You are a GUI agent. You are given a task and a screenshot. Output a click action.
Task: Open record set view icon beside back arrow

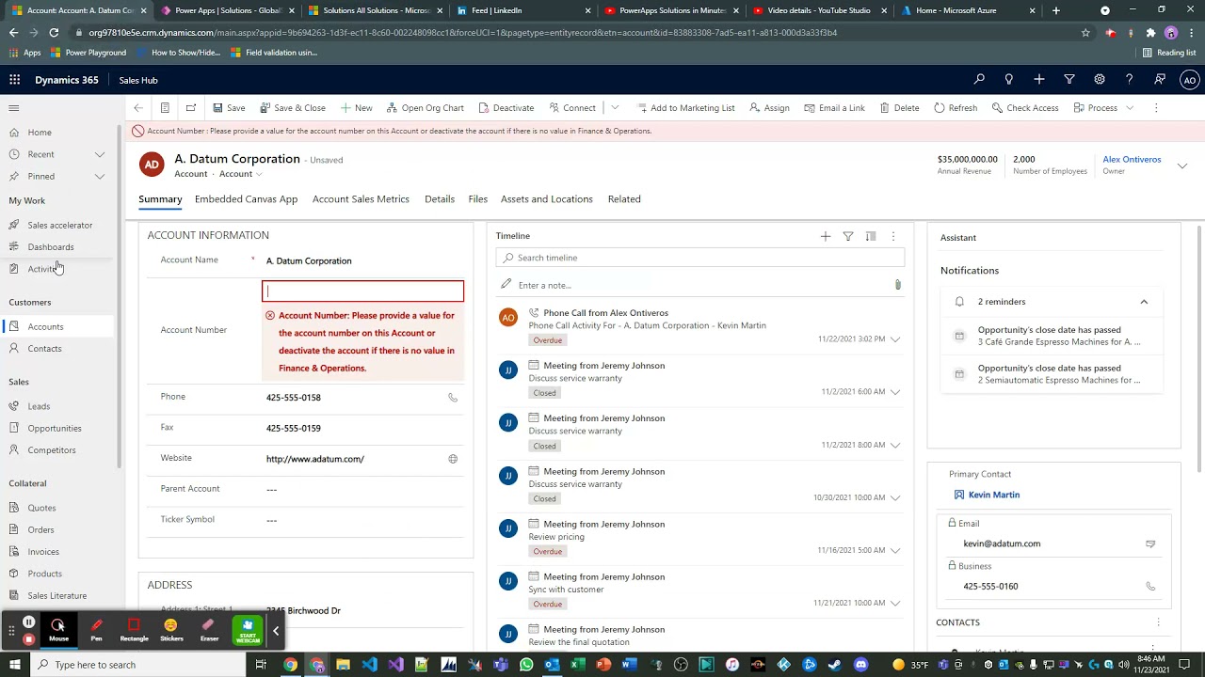165,108
